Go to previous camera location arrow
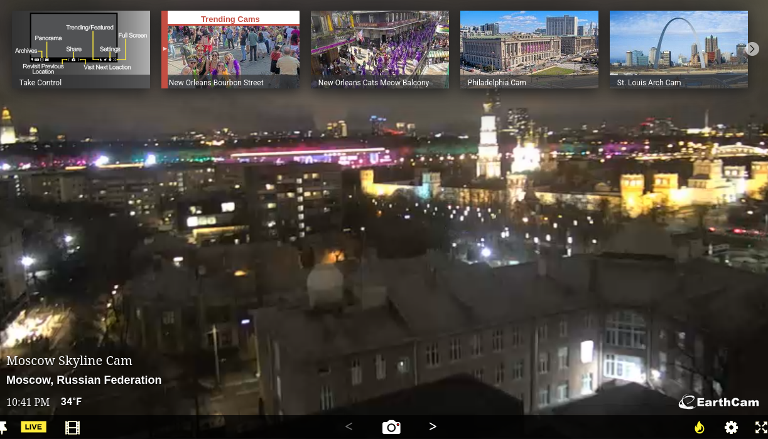This screenshot has width=768, height=439. 349,426
